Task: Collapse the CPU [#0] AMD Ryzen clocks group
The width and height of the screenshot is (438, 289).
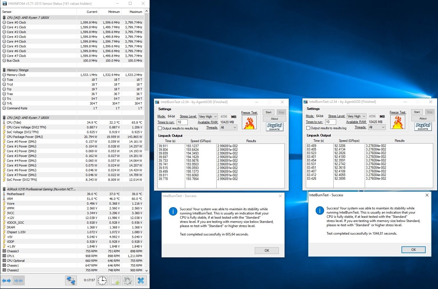Action: pyautogui.click(x=4, y=18)
